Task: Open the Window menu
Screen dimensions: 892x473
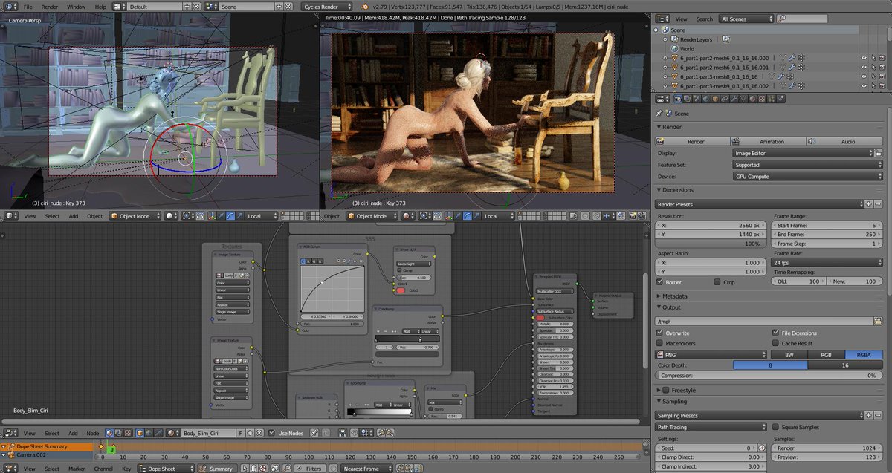Action: (x=76, y=6)
